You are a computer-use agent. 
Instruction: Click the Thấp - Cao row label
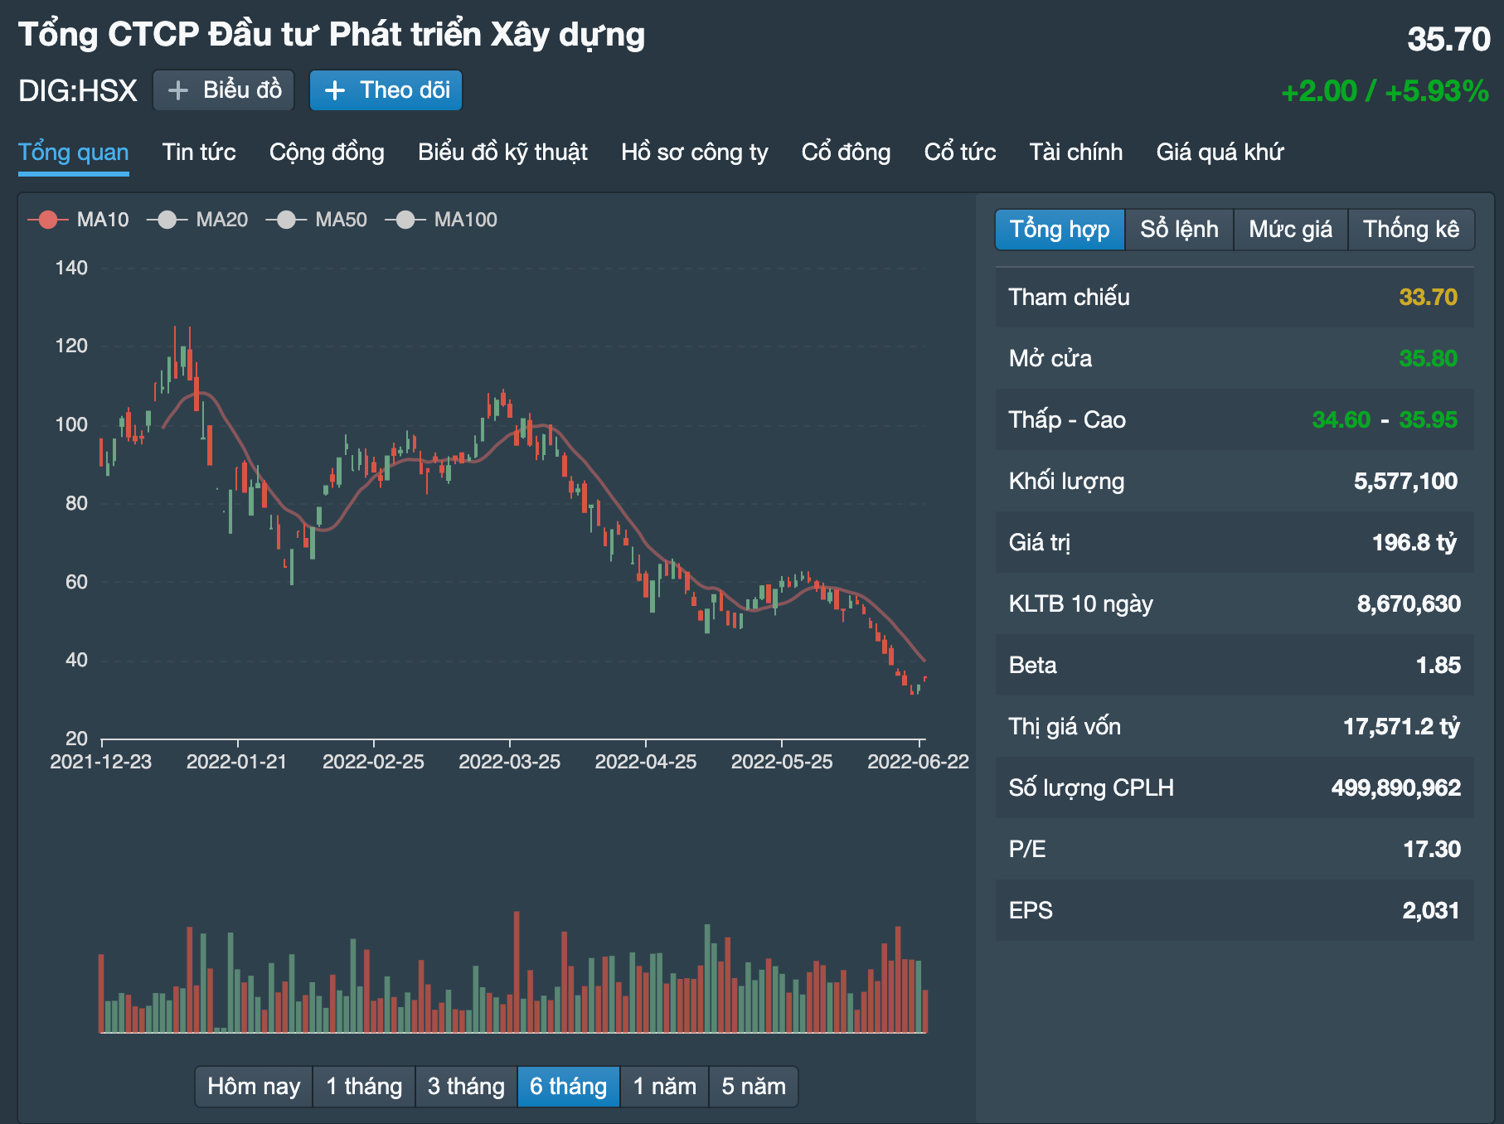click(x=1067, y=419)
